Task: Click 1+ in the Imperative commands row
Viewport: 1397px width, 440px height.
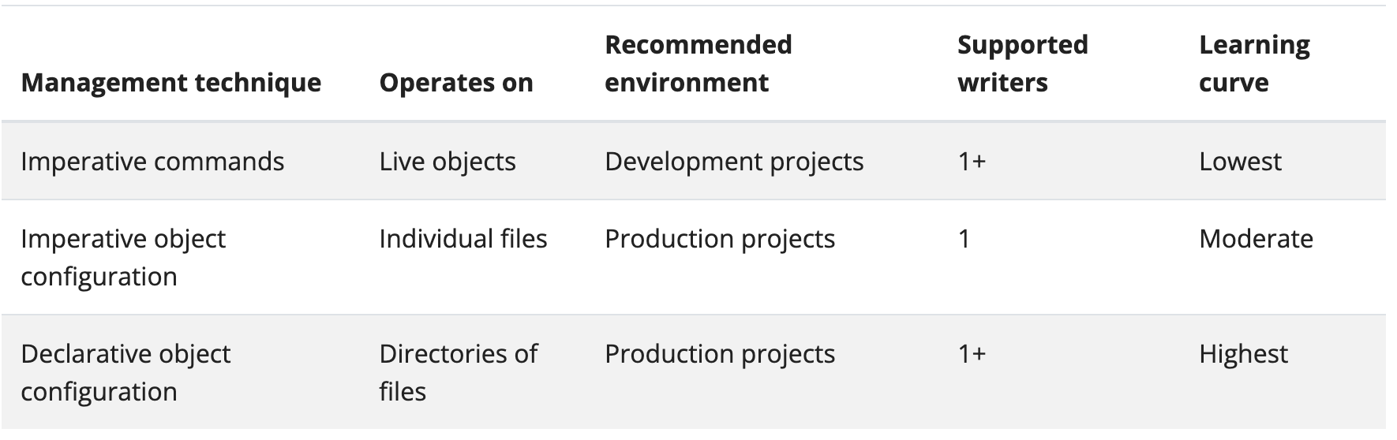Action: tap(972, 162)
